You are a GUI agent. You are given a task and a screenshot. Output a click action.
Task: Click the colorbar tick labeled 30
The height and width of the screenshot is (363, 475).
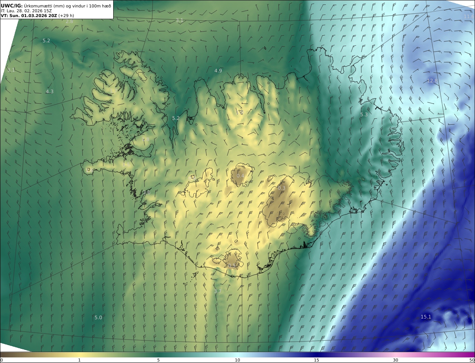pos(396,360)
